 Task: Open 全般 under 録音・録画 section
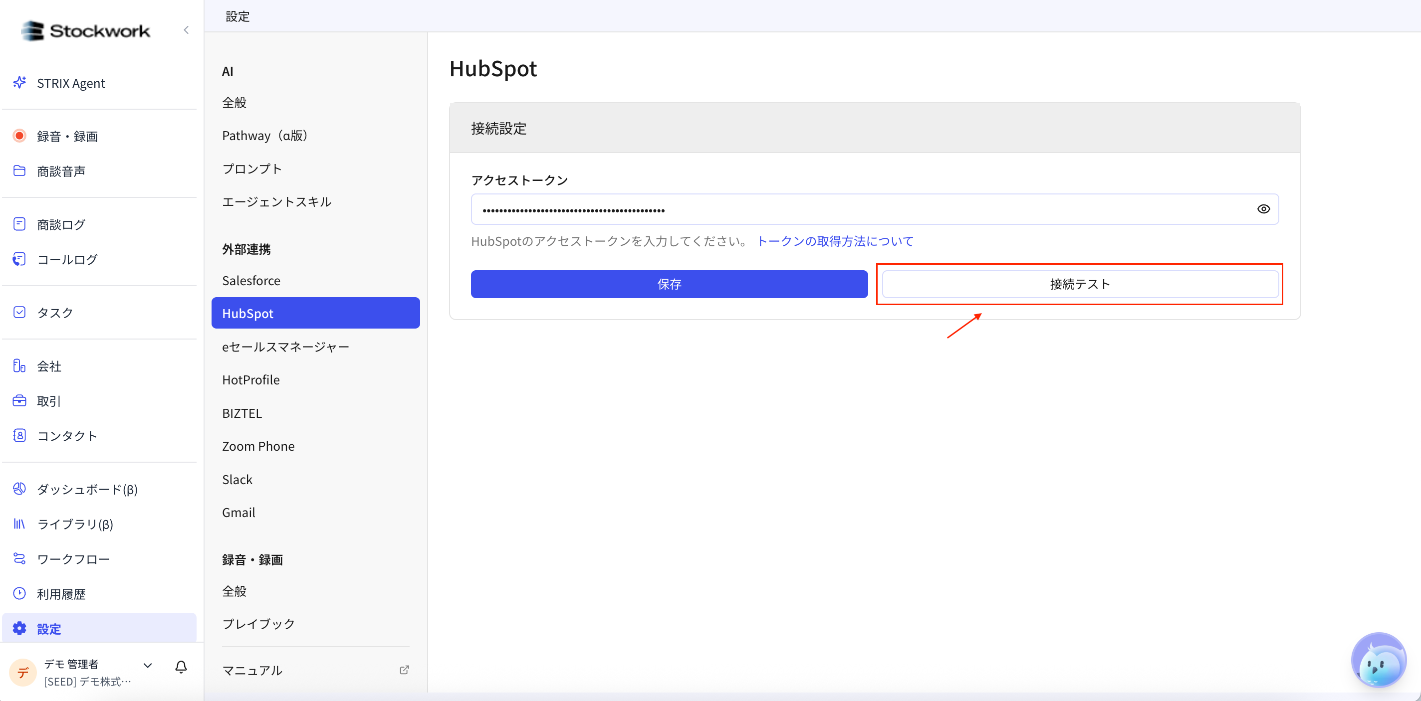pyautogui.click(x=315, y=591)
